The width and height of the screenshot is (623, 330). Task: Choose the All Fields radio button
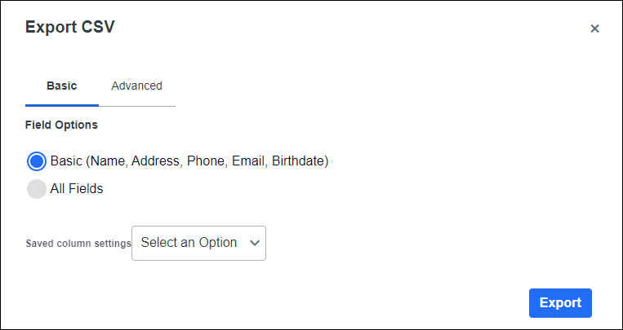[x=37, y=189]
